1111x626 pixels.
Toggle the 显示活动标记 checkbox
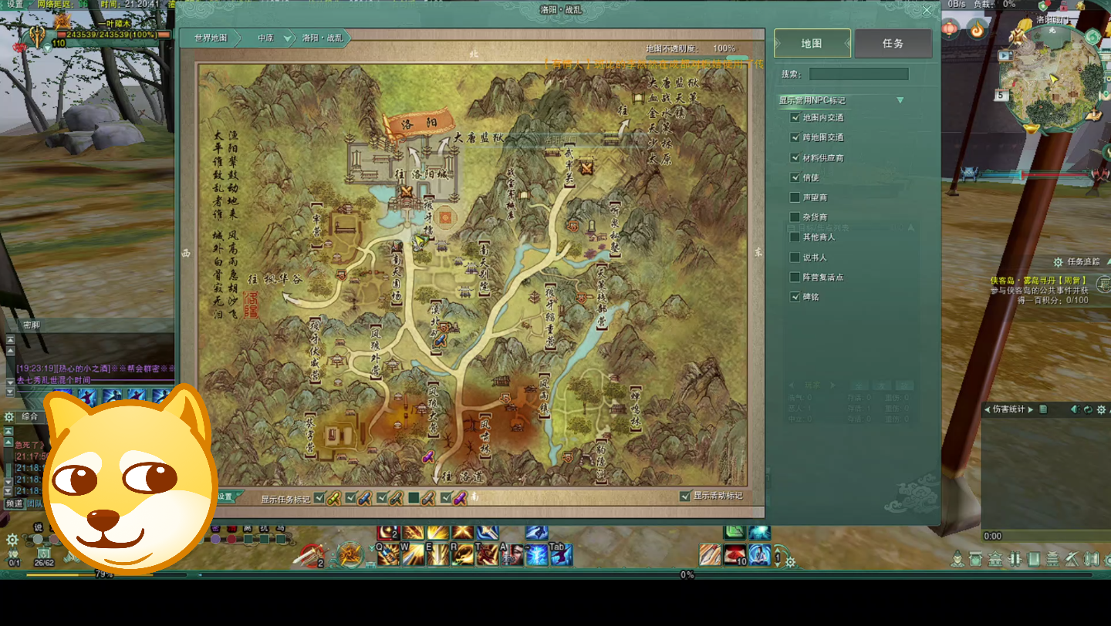685,496
